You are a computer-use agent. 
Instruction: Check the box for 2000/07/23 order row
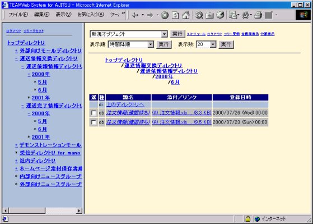(94, 122)
